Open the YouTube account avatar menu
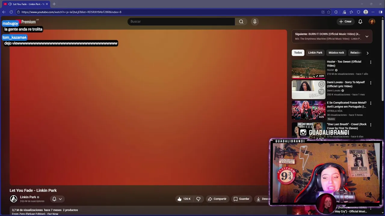 click(x=372, y=22)
